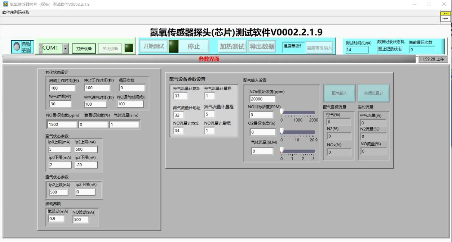Click the 停止 button
This screenshot has height=242, width=452.
tap(194, 46)
